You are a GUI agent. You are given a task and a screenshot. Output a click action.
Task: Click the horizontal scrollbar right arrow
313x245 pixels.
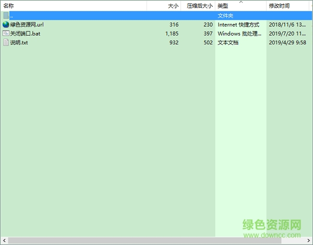309,240
